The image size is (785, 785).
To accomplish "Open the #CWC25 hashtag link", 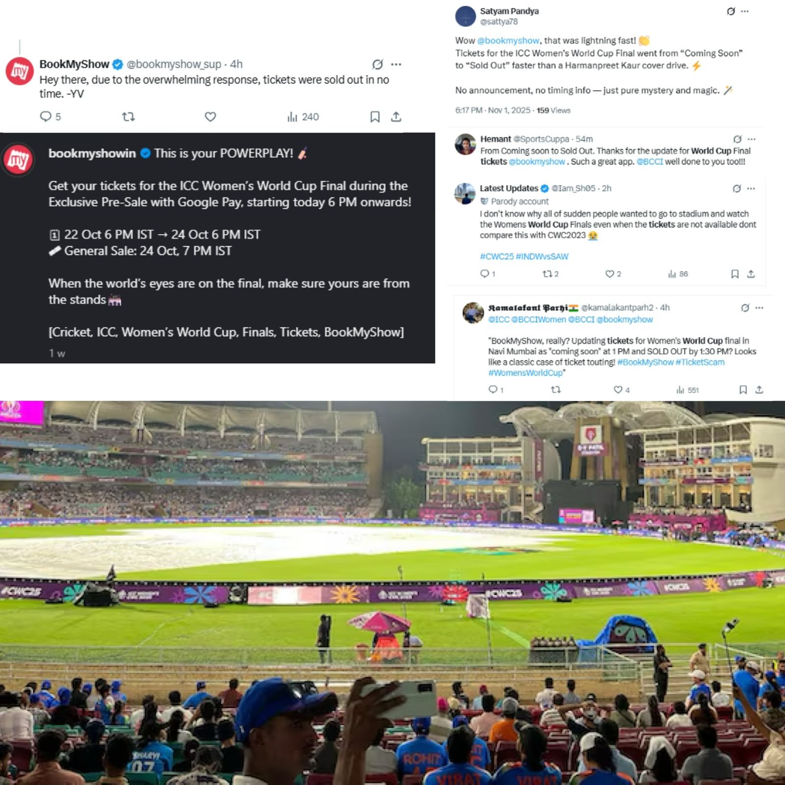I will tap(497, 256).
